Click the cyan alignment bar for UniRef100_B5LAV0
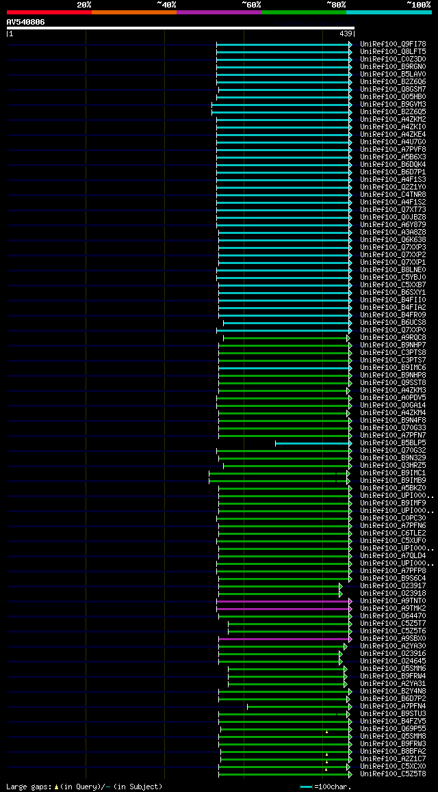438x792 pixels. (x=284, y=75)
